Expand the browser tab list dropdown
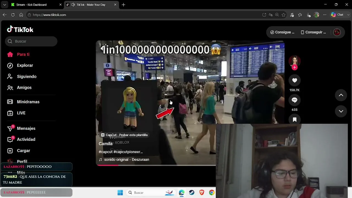Screen dimensions: 352x198 pyautogui.click(x=4, y=5)
